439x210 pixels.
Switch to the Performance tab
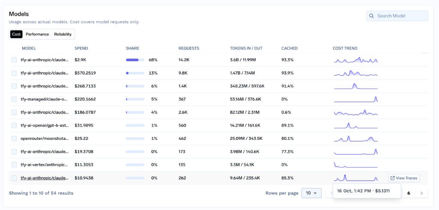(37, 34)
